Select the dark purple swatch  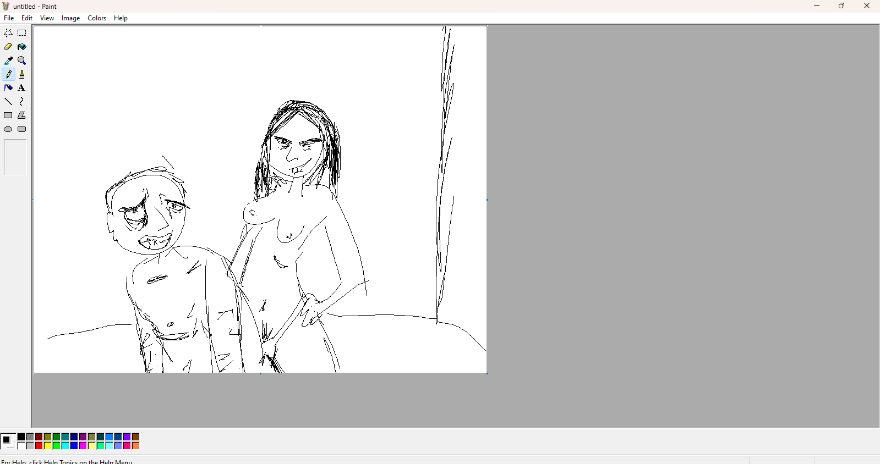click(x=83, y=437)
